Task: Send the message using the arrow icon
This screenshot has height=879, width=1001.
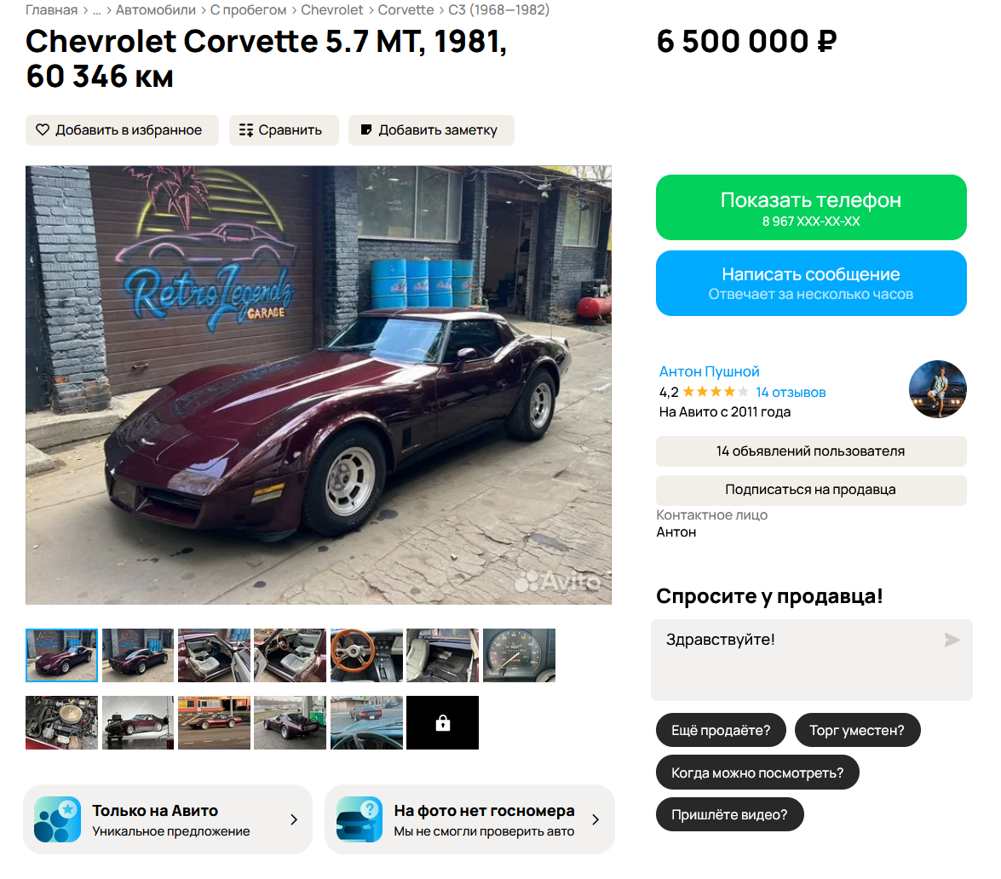Action: click(952, 640)
